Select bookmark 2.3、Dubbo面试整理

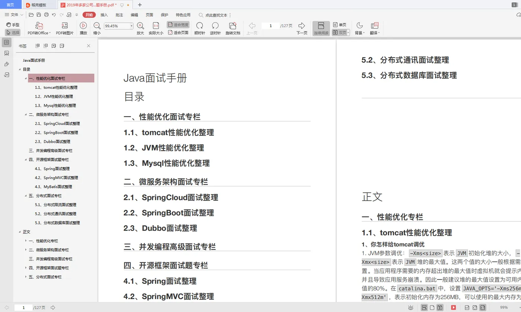coord(52,142)
